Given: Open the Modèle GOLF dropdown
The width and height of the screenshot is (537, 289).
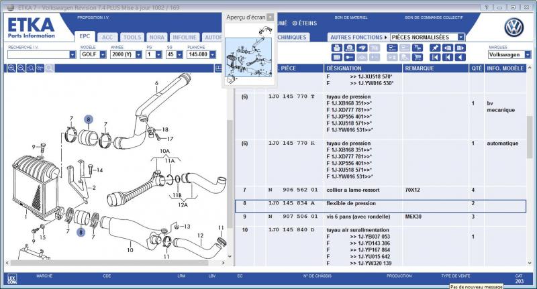Looking at the screenshot, I should pos(103,55).
